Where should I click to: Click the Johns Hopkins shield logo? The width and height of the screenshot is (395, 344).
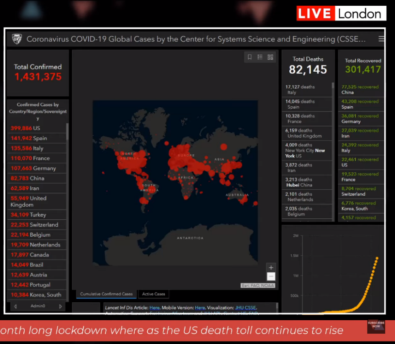[17, 39]
